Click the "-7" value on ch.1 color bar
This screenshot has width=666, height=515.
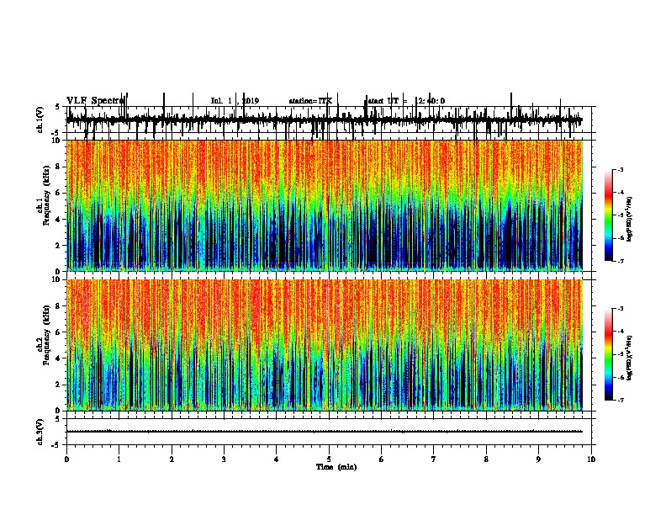click(x=620, y=261)
